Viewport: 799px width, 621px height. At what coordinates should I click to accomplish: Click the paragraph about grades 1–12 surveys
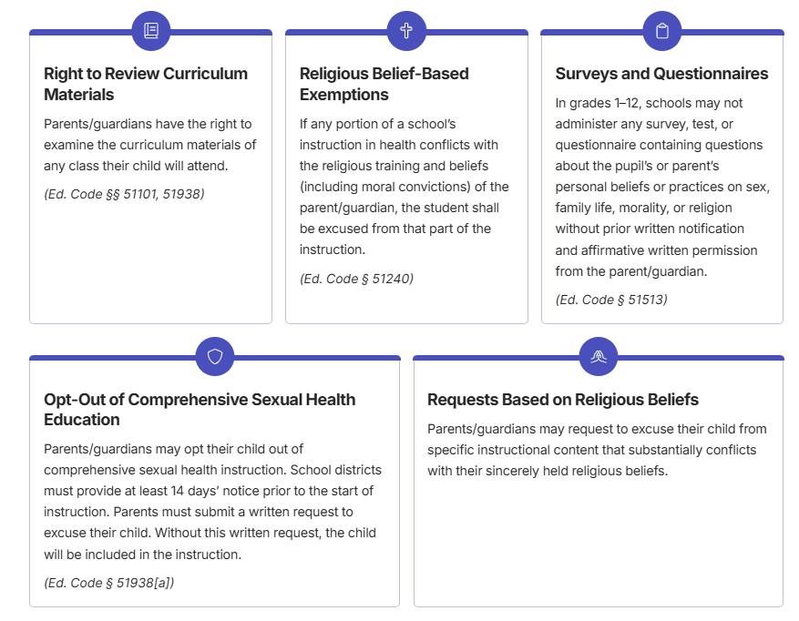coord(662,187)
